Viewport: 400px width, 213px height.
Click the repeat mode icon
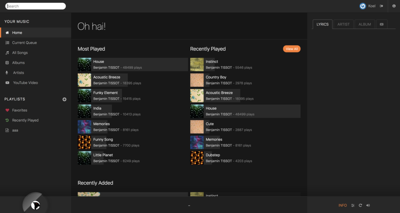point(361,205)
